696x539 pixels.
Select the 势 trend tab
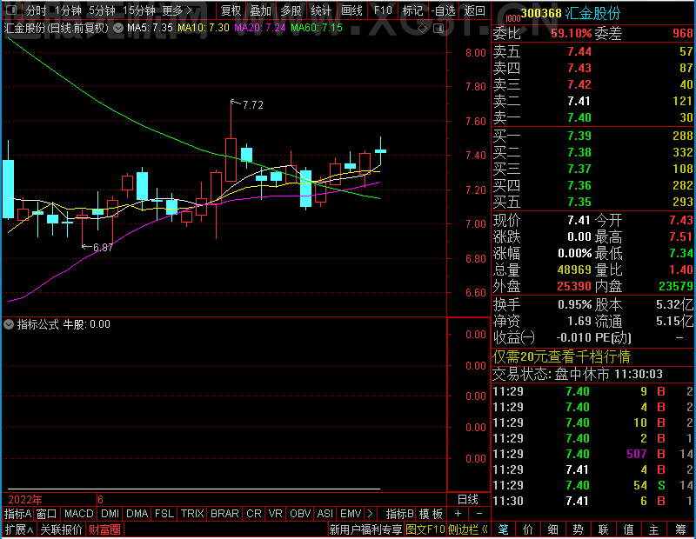(578, 529)
